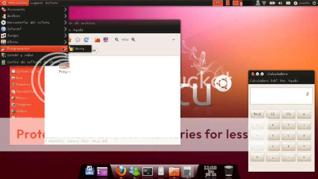318x179 pixels.
Task: Expand the Juegos submenu
Action: [x=34, y=35]
